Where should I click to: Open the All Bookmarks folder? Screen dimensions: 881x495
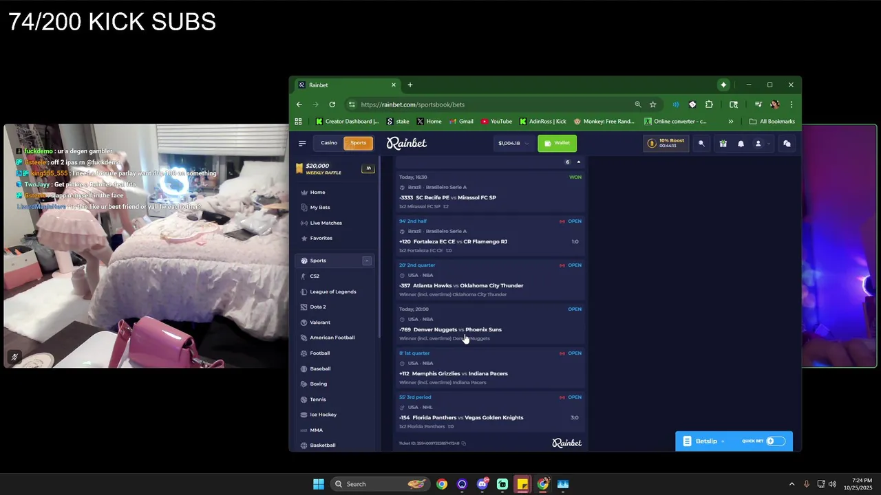click(x=772, y=122)
